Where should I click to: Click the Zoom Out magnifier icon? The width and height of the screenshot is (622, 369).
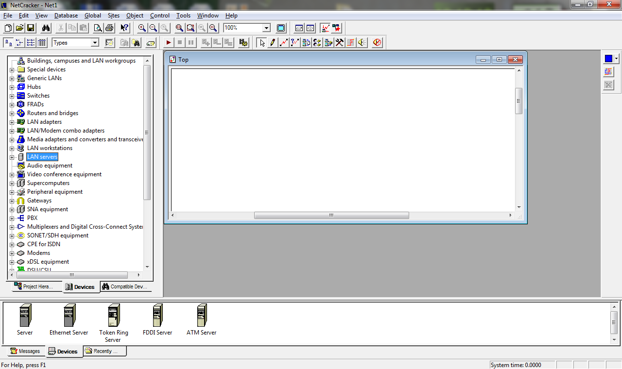click(x=153, y=28)
